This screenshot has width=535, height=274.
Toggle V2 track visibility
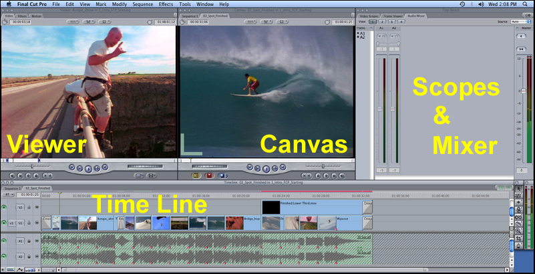click(4, 207)
